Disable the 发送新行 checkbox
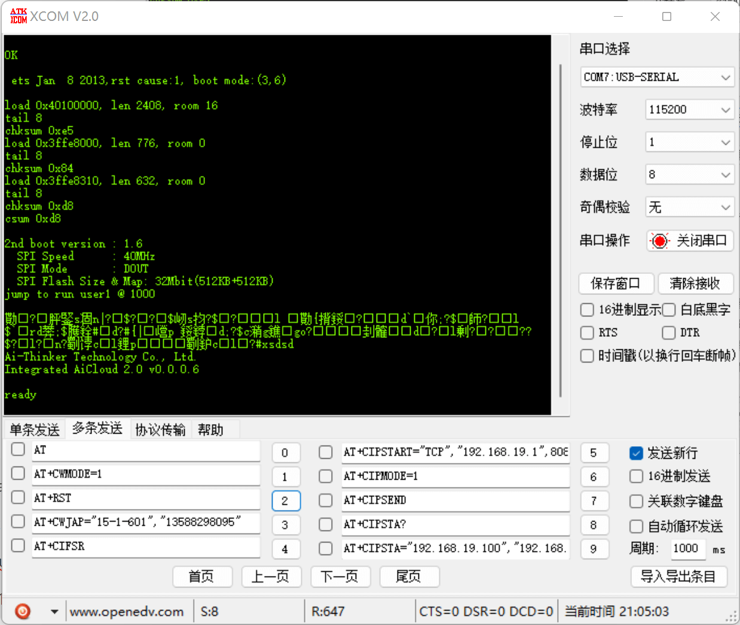The width and height of the screenshot is (740, 625). pos(636,453)
